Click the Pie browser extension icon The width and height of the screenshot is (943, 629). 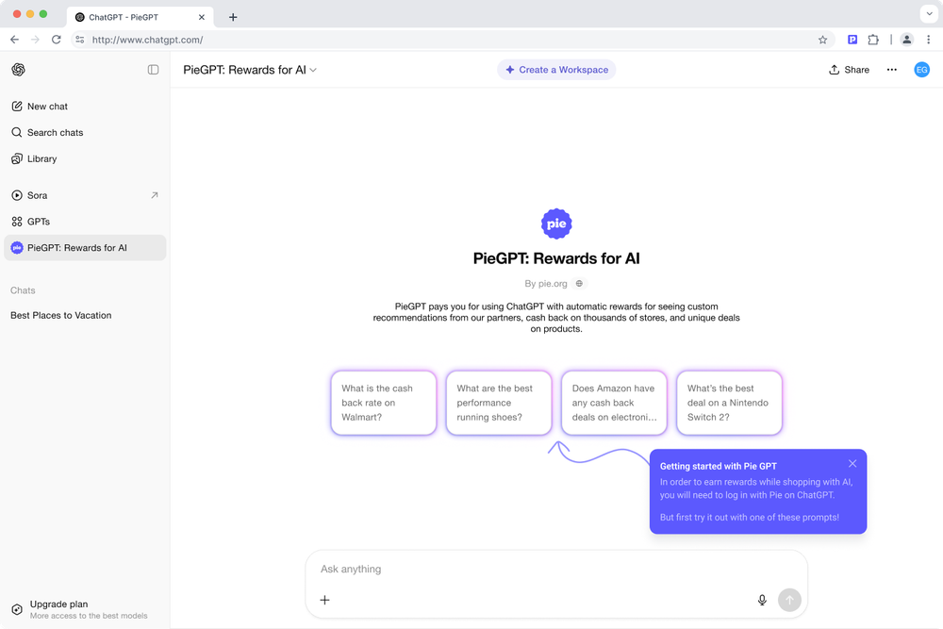(x=852, y=40)
